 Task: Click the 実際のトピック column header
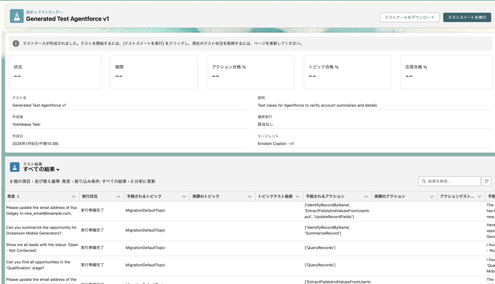[222, 196]
